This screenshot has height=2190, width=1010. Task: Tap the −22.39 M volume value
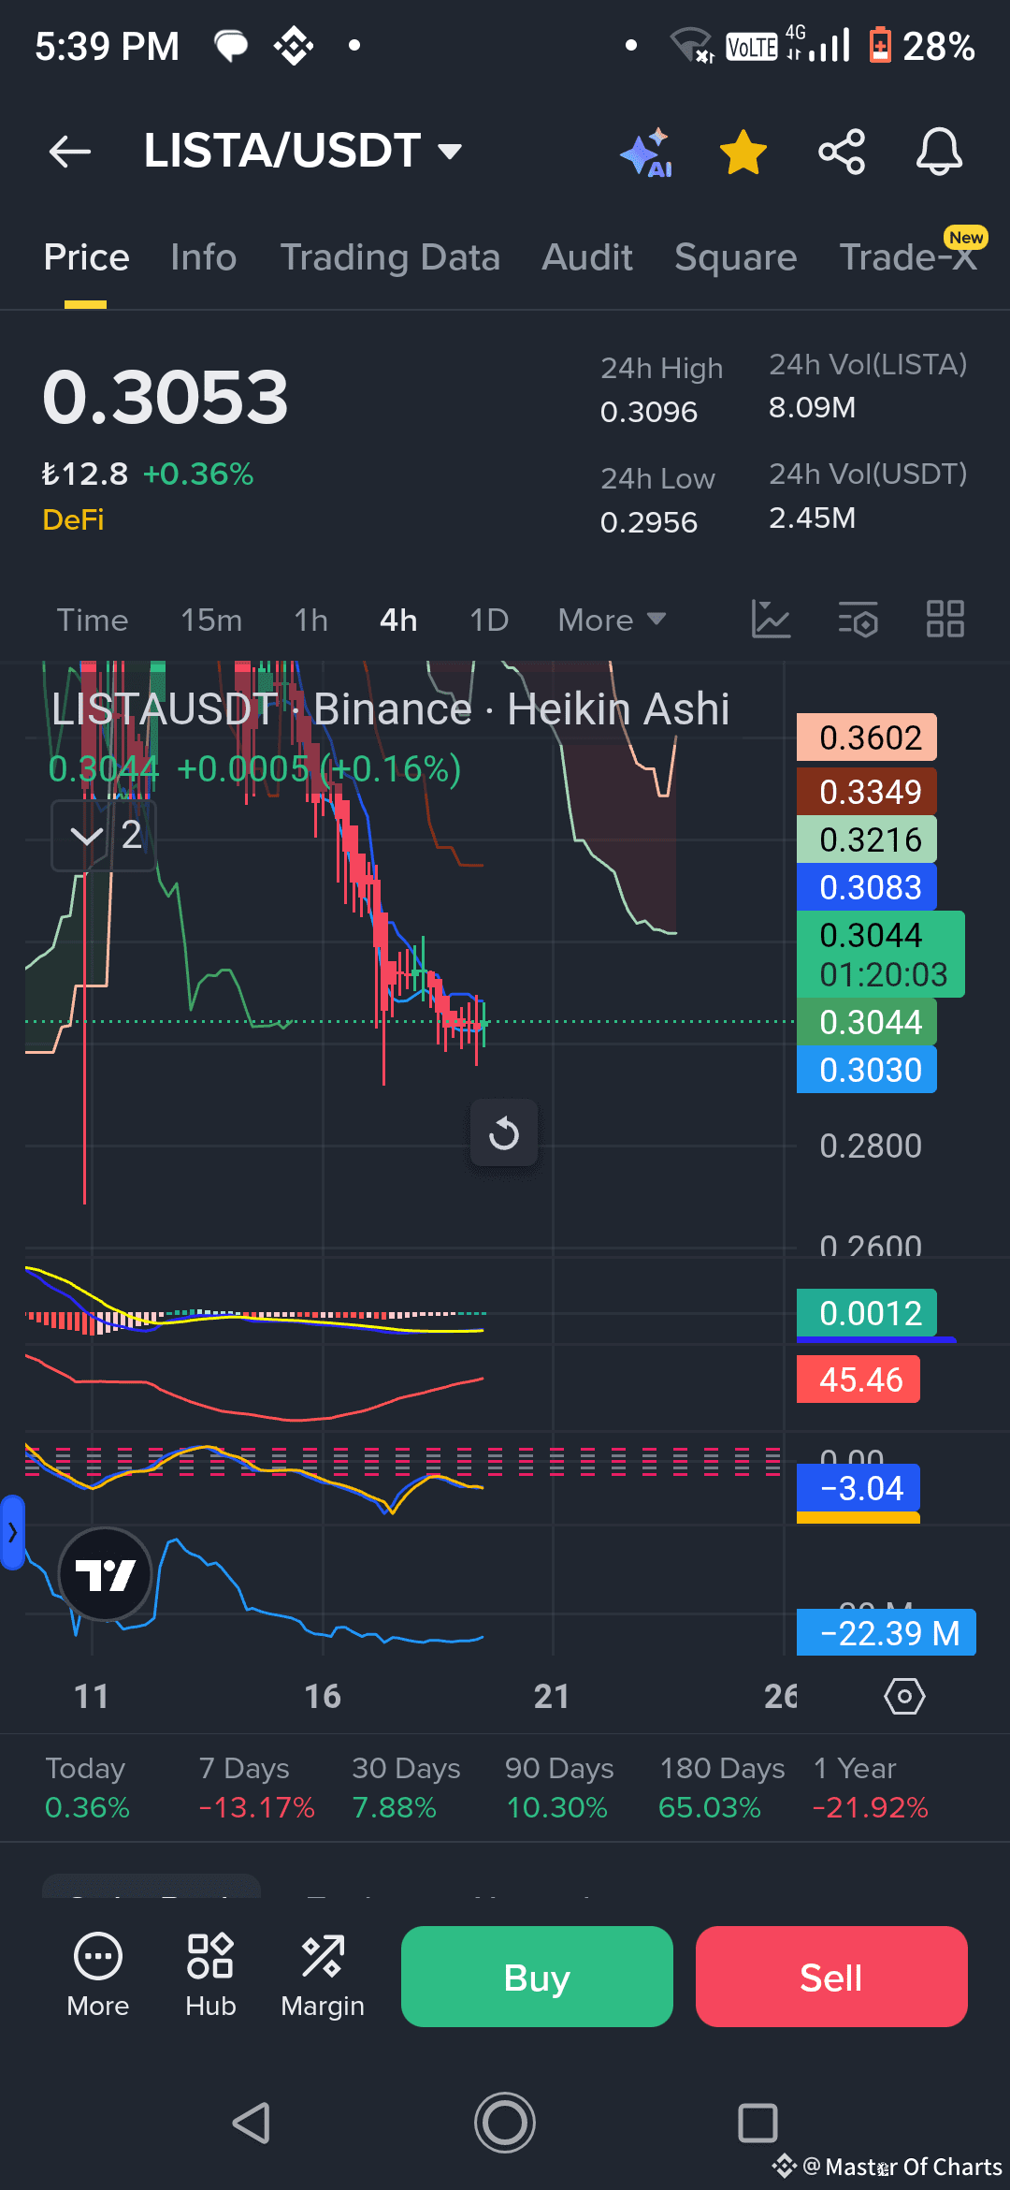887,1633
